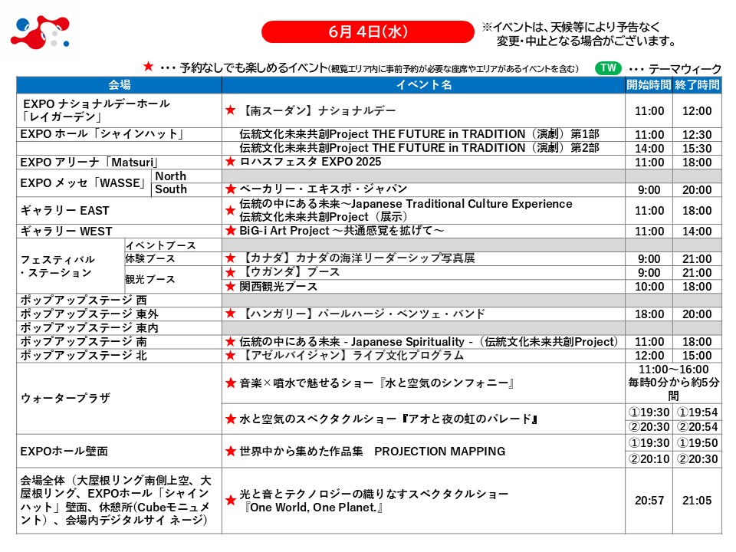This screenshot has height=552, width=736.
Task: Click the star beside 【ウガンダ】ブース
Action: click(x=230, y=273)
